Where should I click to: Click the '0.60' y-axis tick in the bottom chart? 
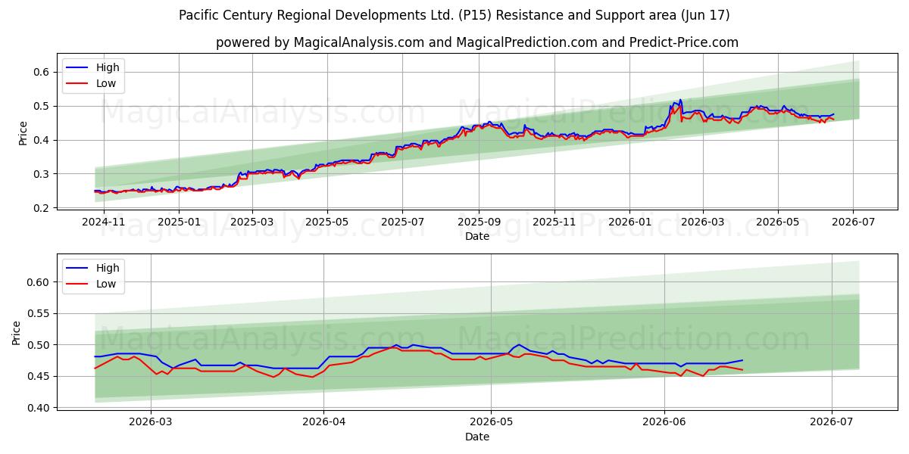pos(39,282)
